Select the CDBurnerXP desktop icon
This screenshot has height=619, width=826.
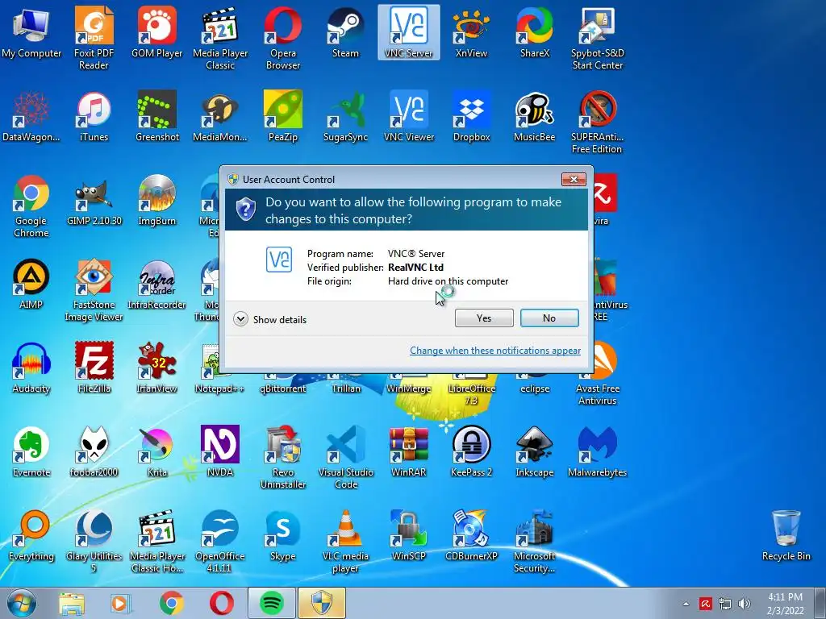pos(471,536)
